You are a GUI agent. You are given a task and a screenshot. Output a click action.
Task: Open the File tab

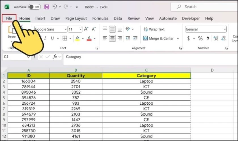tap(9, 18)
